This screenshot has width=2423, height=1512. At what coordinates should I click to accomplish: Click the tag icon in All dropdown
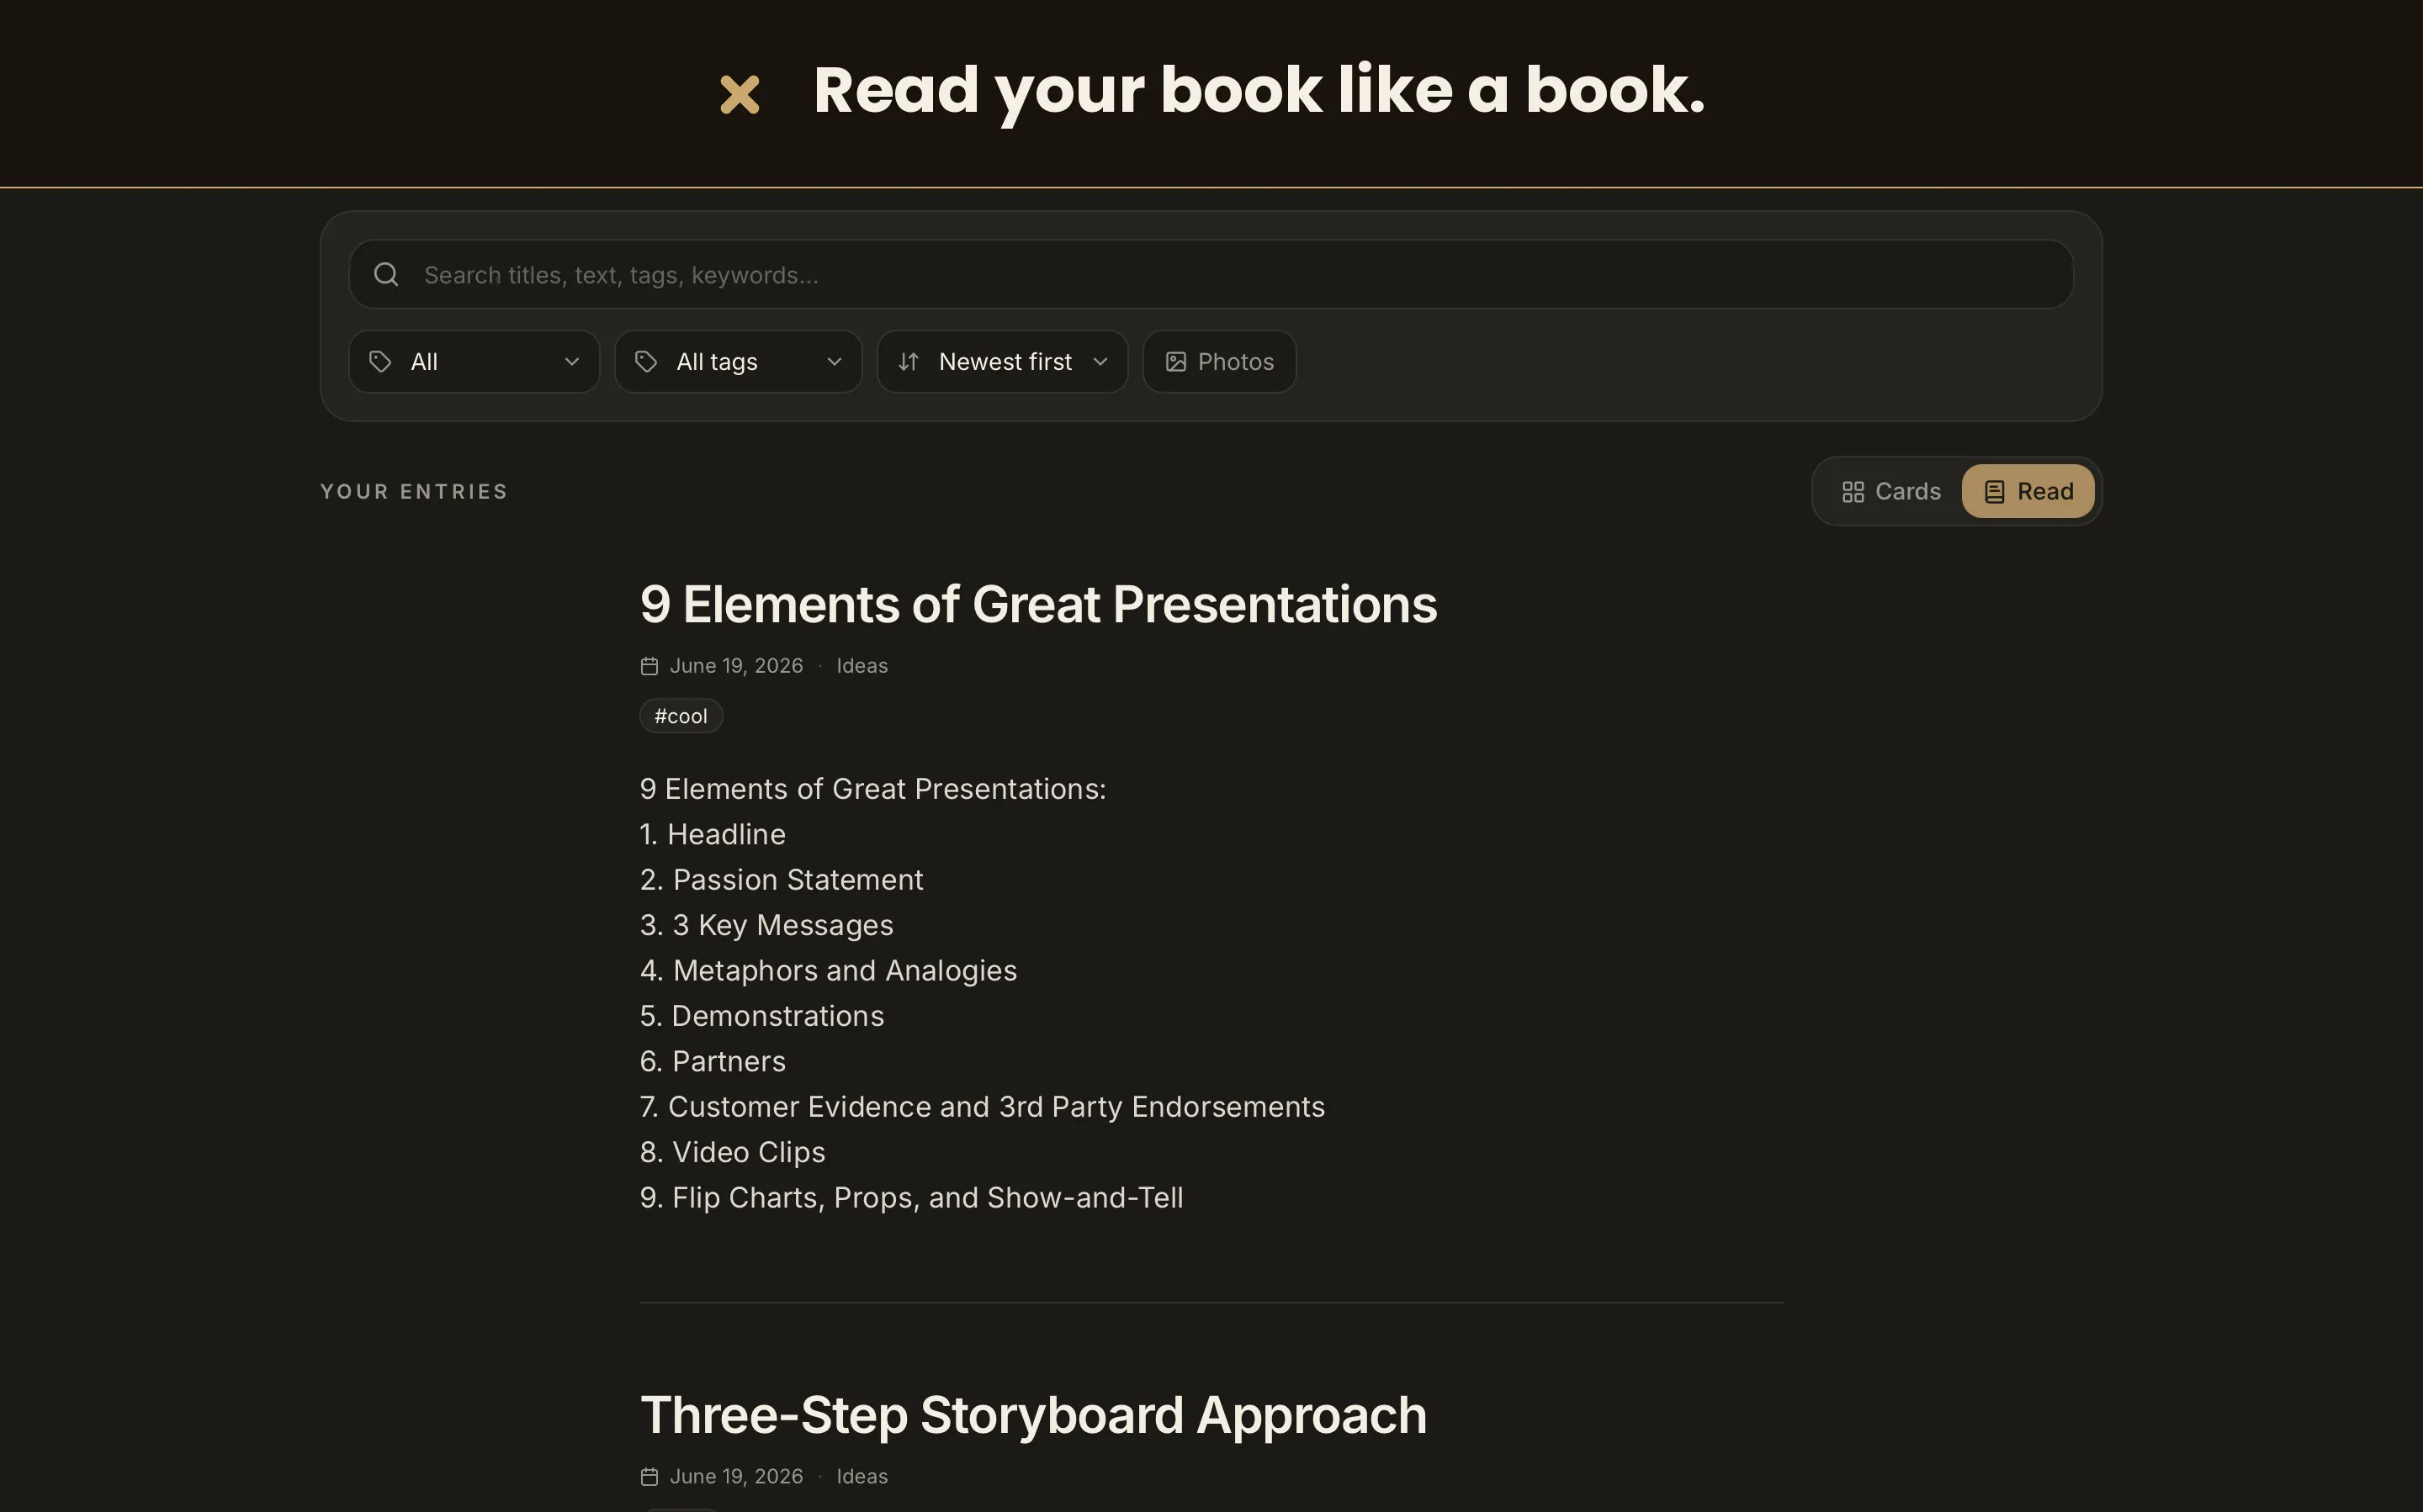coord(380,362)
